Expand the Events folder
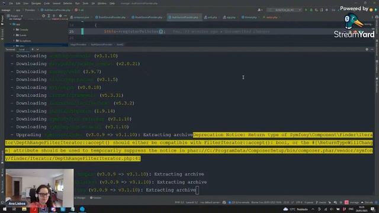The image size is (379, 213). (x=14, y=35)
